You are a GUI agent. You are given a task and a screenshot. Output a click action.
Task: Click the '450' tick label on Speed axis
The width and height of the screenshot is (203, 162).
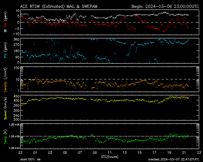(16, 96)
